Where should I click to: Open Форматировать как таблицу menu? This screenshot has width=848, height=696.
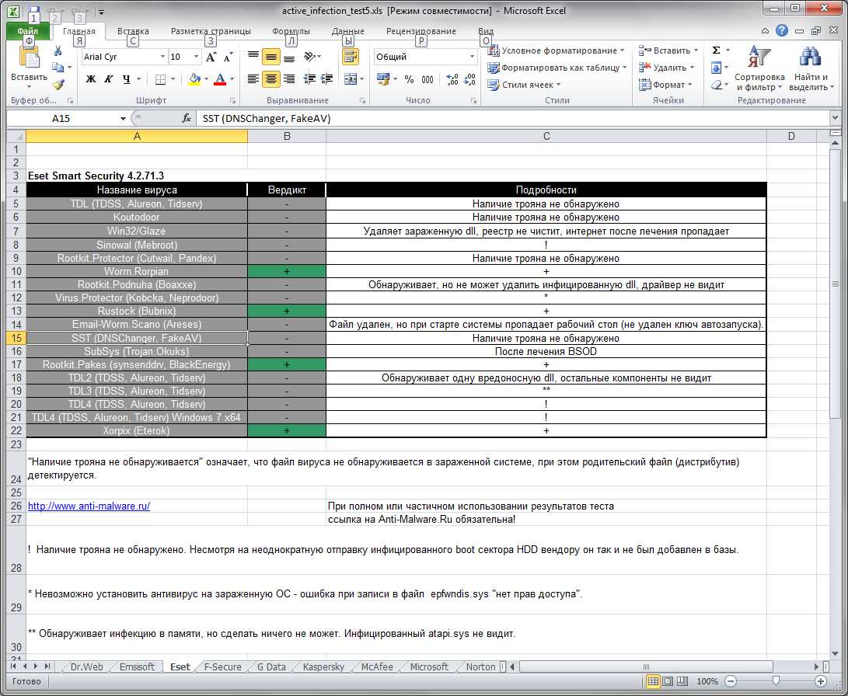557,68
